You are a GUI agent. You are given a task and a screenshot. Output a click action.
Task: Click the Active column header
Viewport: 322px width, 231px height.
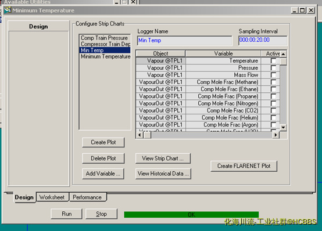pos(270,54)
